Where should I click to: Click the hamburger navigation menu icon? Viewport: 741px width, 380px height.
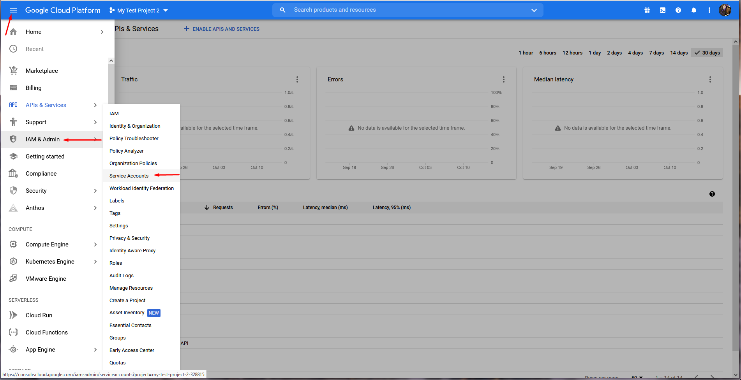click(13, 10)
